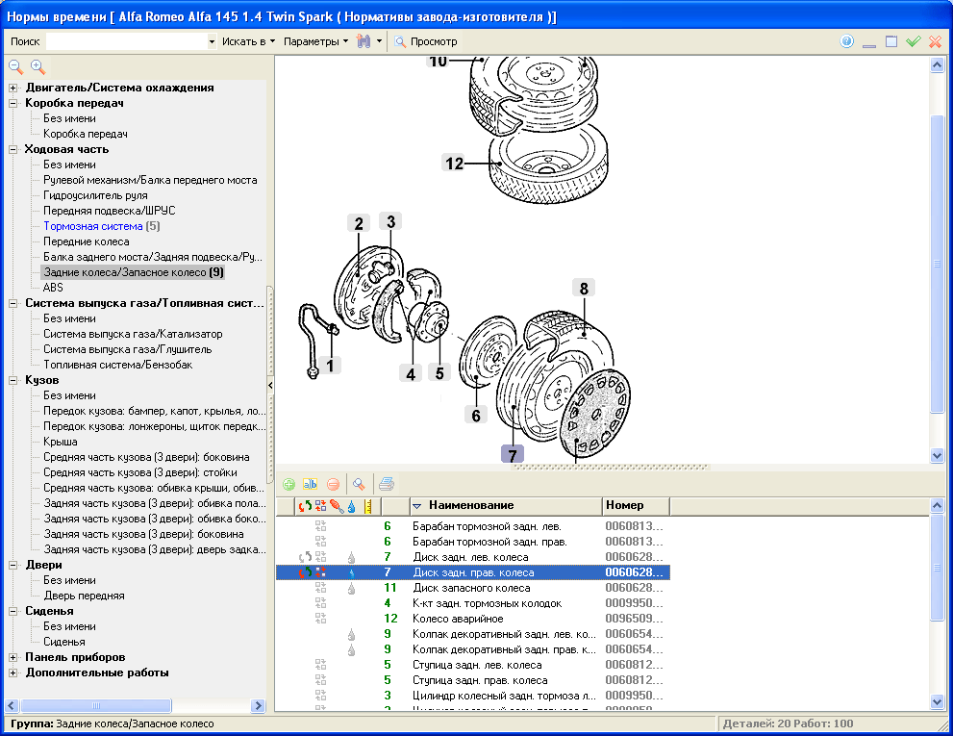Sort by the Наименование column header
953x736 pixels.
tap(471, 505)
